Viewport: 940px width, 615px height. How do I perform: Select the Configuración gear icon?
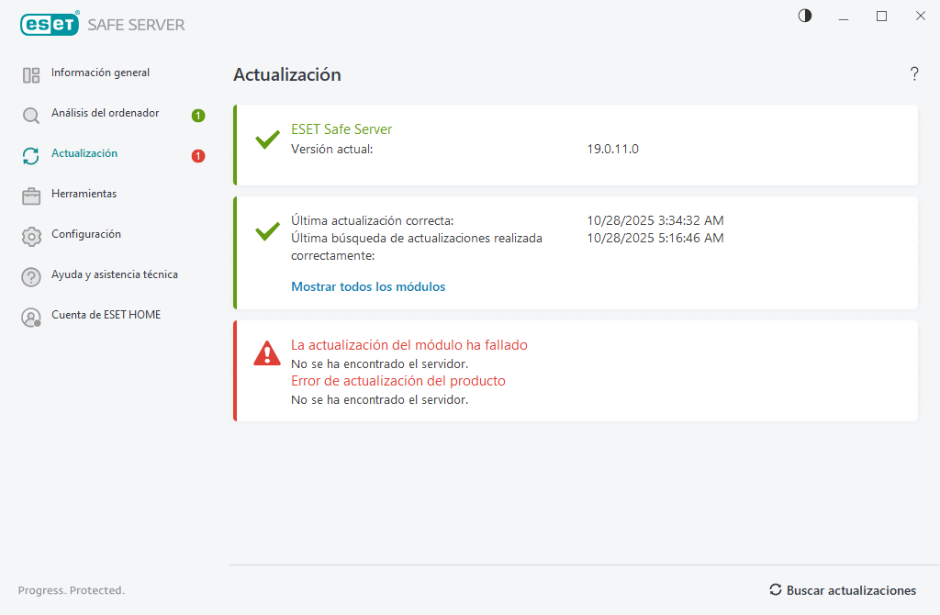point(30,235)
